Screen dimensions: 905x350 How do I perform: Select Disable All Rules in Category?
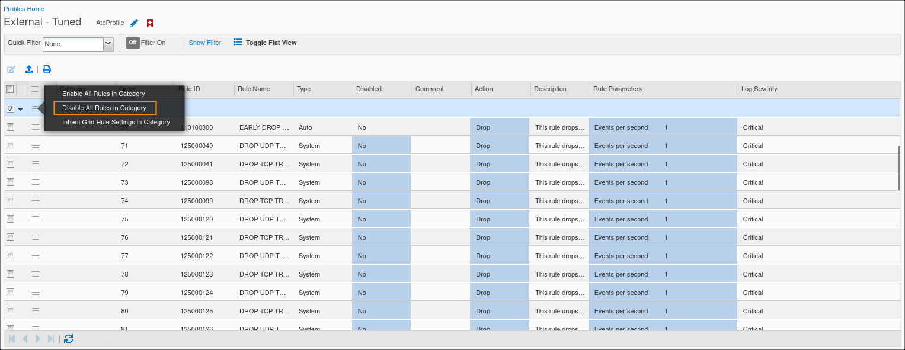[x=105, y=108]
